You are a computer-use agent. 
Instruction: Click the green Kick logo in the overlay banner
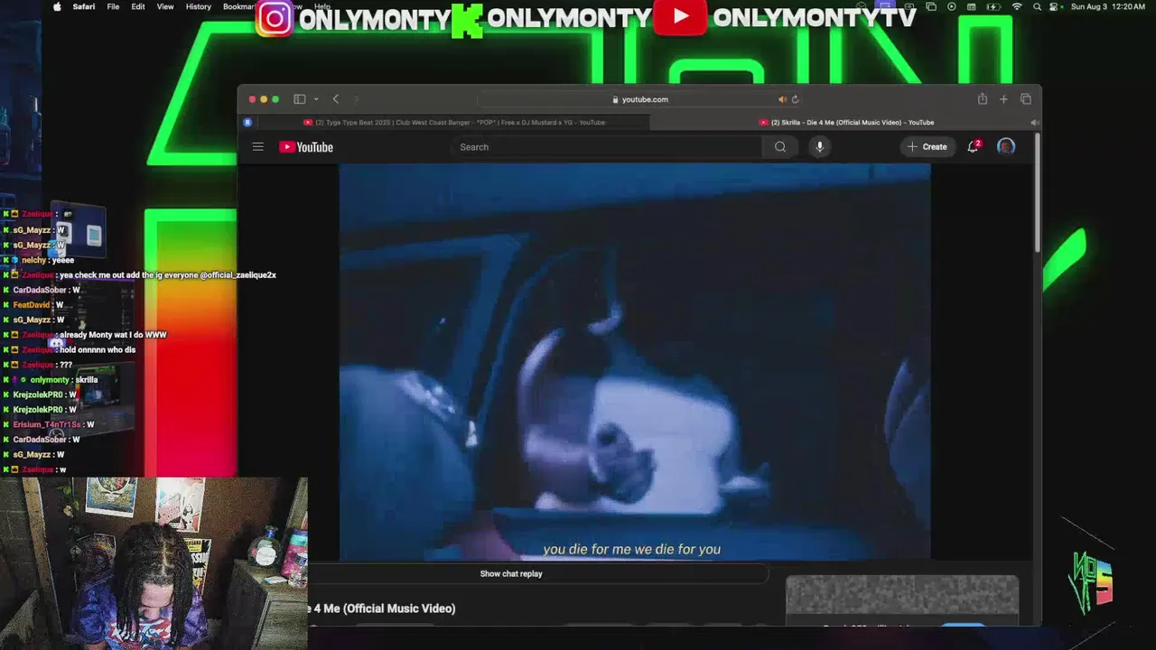[466, 20]
